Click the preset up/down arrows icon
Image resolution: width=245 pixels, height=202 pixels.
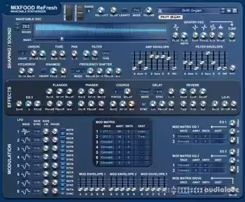(x=223, y=10)
